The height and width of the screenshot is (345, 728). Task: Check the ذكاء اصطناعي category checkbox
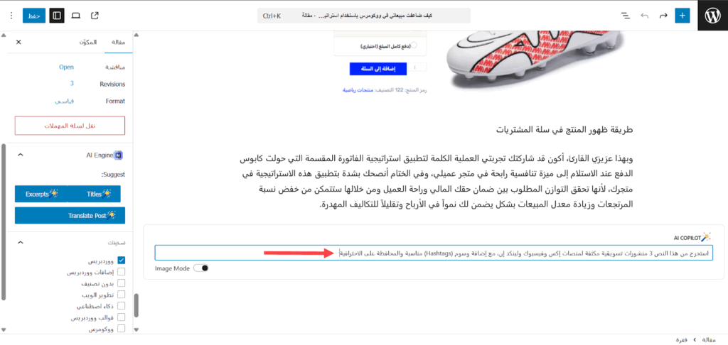pyautogui.click(x=121, y=306)
